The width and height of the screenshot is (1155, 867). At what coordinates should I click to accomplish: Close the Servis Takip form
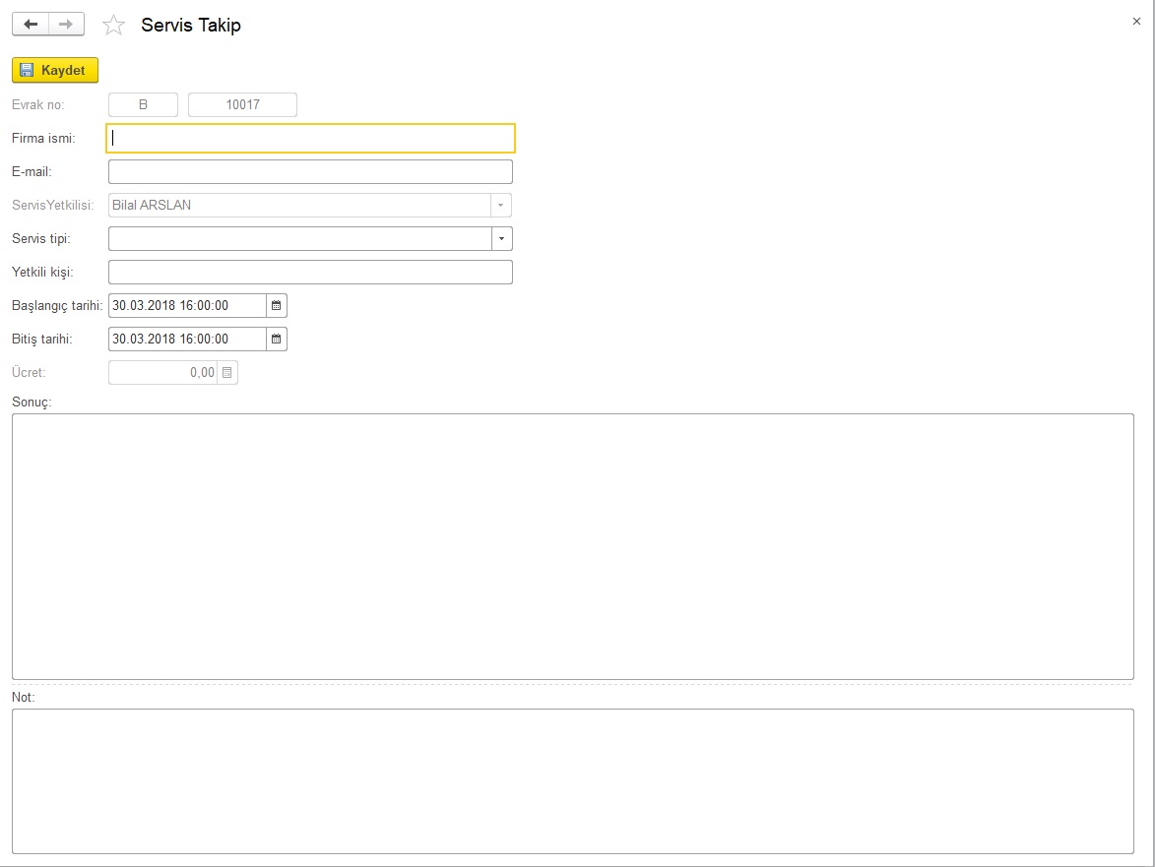click(x=1136, y=22)
